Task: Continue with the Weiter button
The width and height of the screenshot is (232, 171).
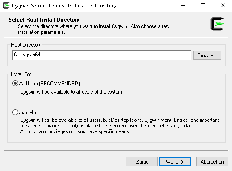Action: (175, 162)
